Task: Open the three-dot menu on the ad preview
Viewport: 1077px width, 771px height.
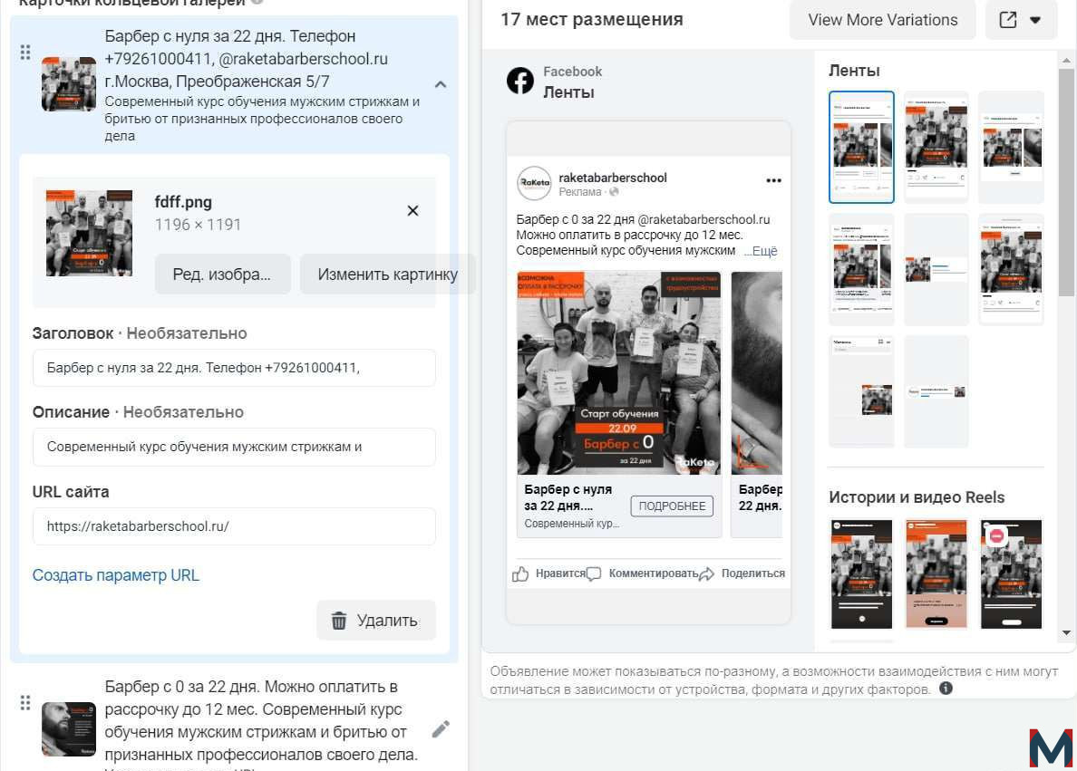Action: point(773,180)
